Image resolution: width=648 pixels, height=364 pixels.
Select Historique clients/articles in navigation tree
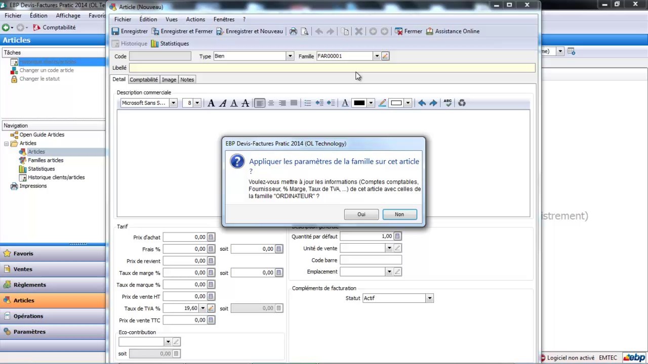click(56, 177)
